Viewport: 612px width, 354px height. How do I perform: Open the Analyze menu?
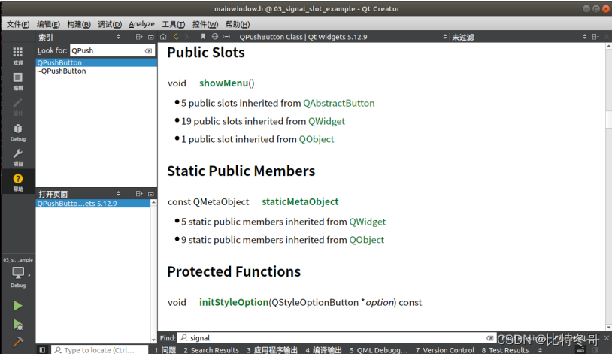pyautogui.click(x=141, y=24)
